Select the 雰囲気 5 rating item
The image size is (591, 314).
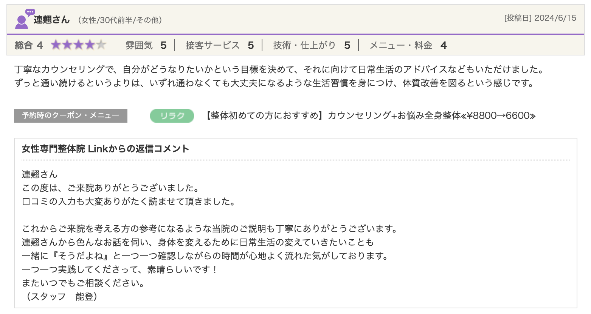146,46
